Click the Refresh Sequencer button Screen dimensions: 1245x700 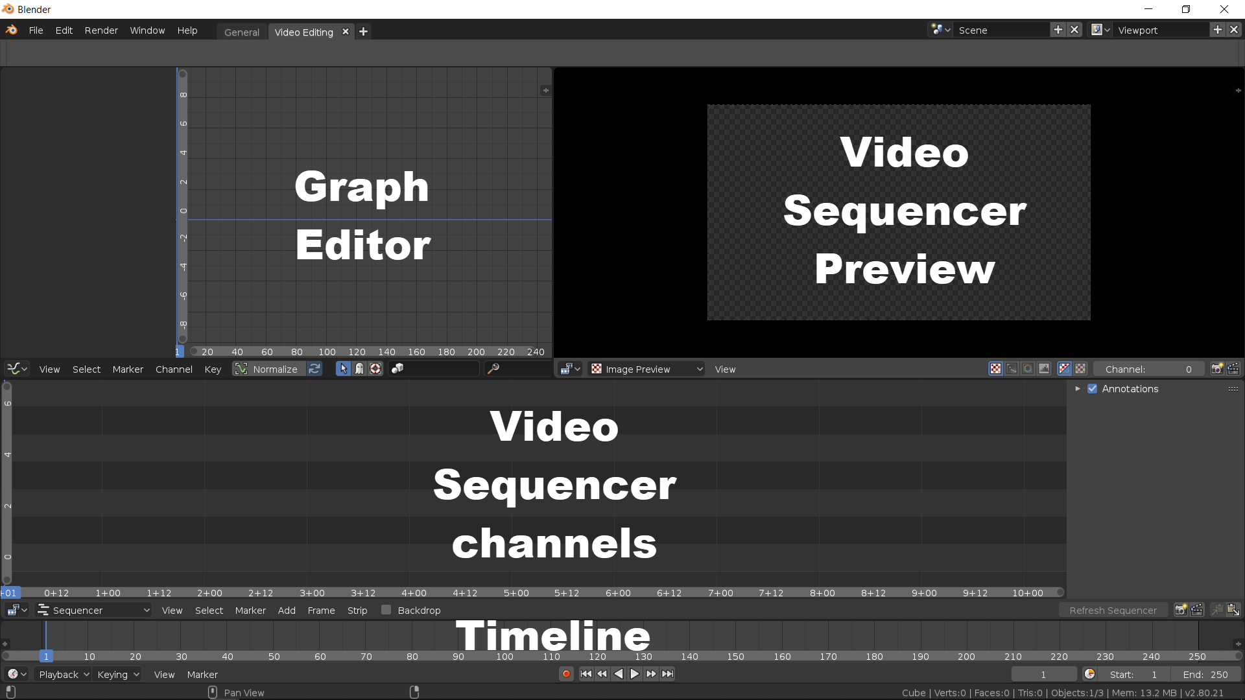(1113, 610)
